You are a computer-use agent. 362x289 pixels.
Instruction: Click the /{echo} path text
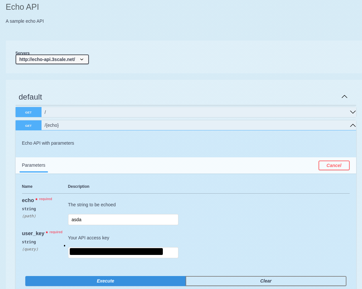click(x=52, y=125)
